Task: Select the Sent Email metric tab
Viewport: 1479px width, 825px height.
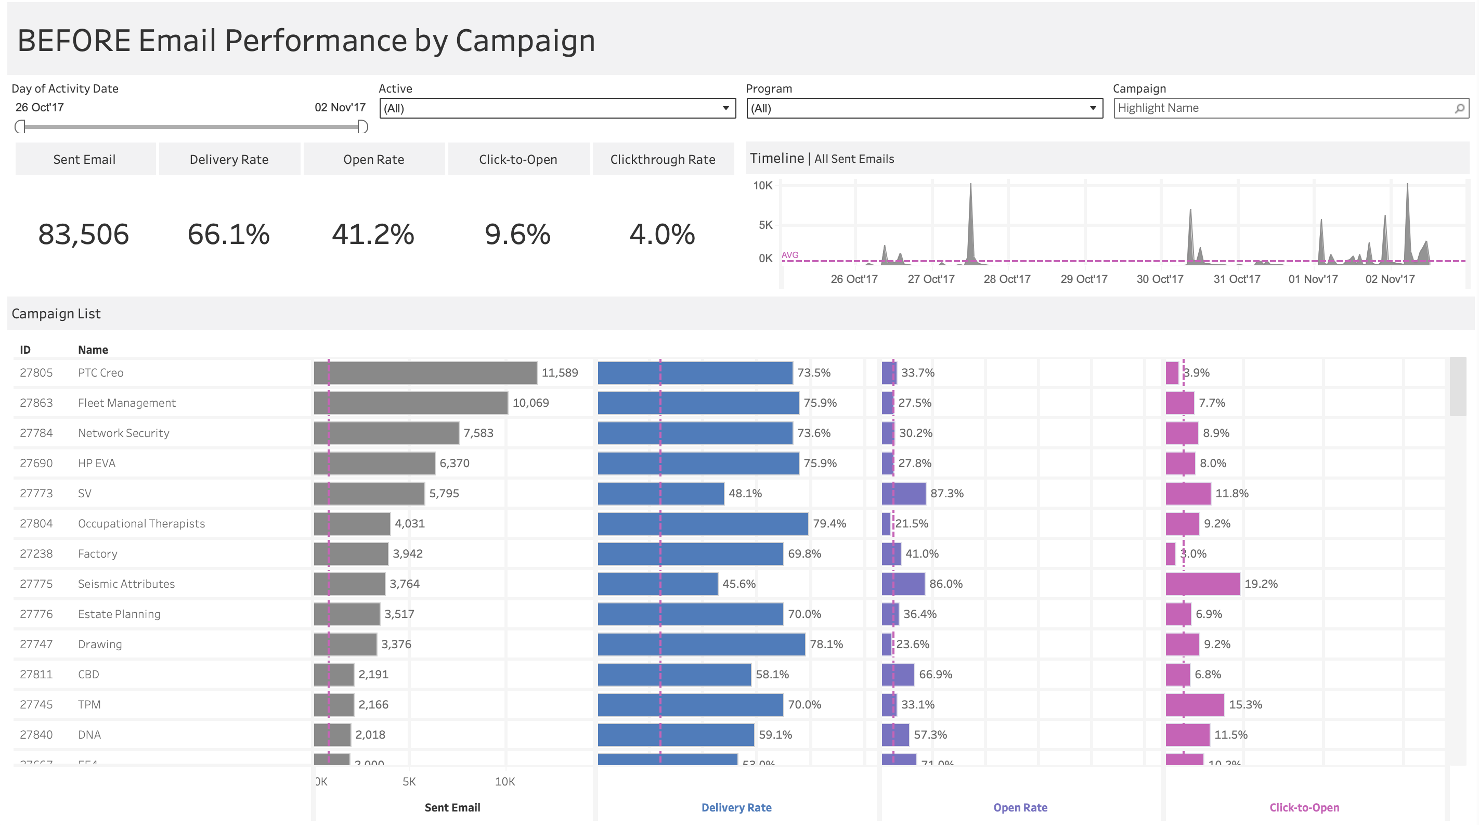Action: point(84,160)
